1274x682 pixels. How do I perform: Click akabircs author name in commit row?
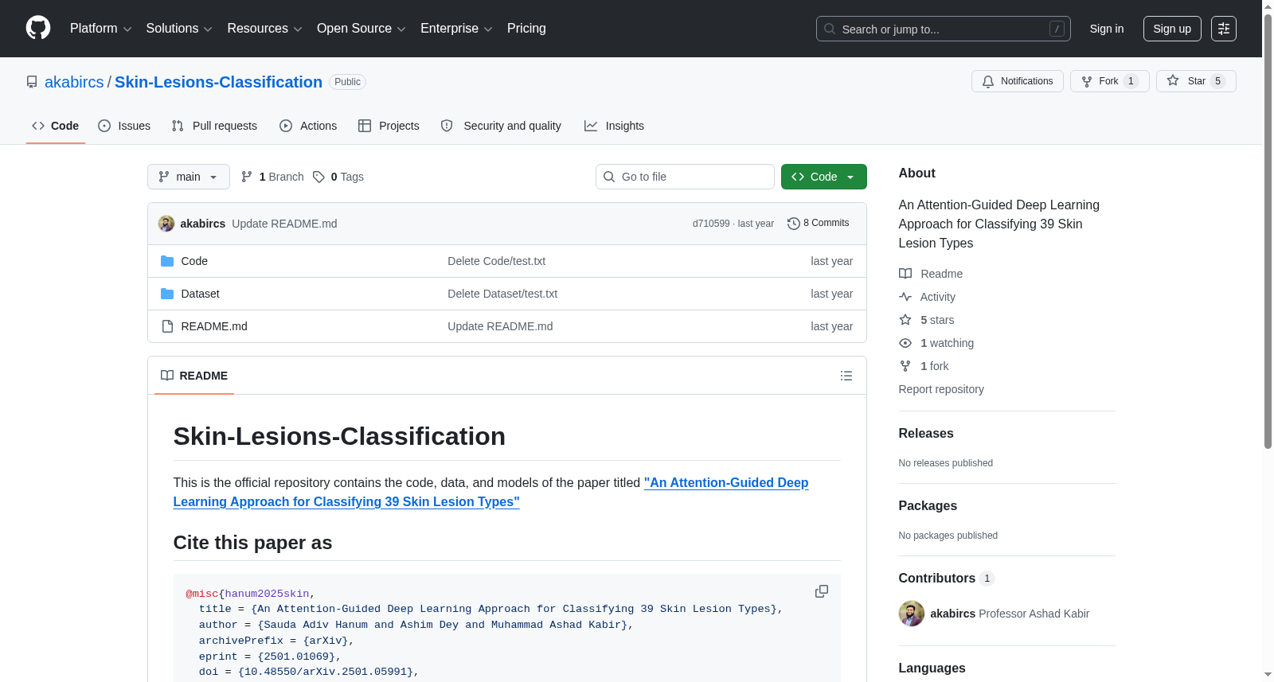tap(203, 224)
